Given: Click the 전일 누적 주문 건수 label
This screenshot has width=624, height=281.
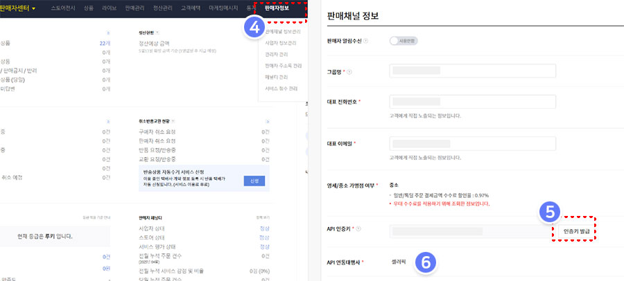Looking at the screenshot, I should coord(160,255).
